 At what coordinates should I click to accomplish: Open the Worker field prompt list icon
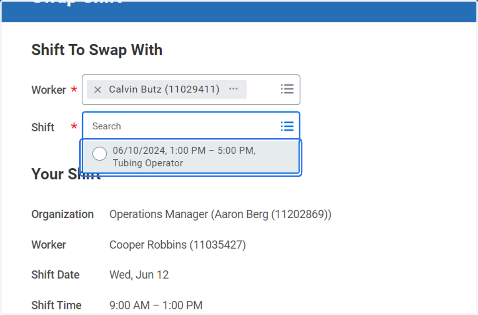point(287,89)
